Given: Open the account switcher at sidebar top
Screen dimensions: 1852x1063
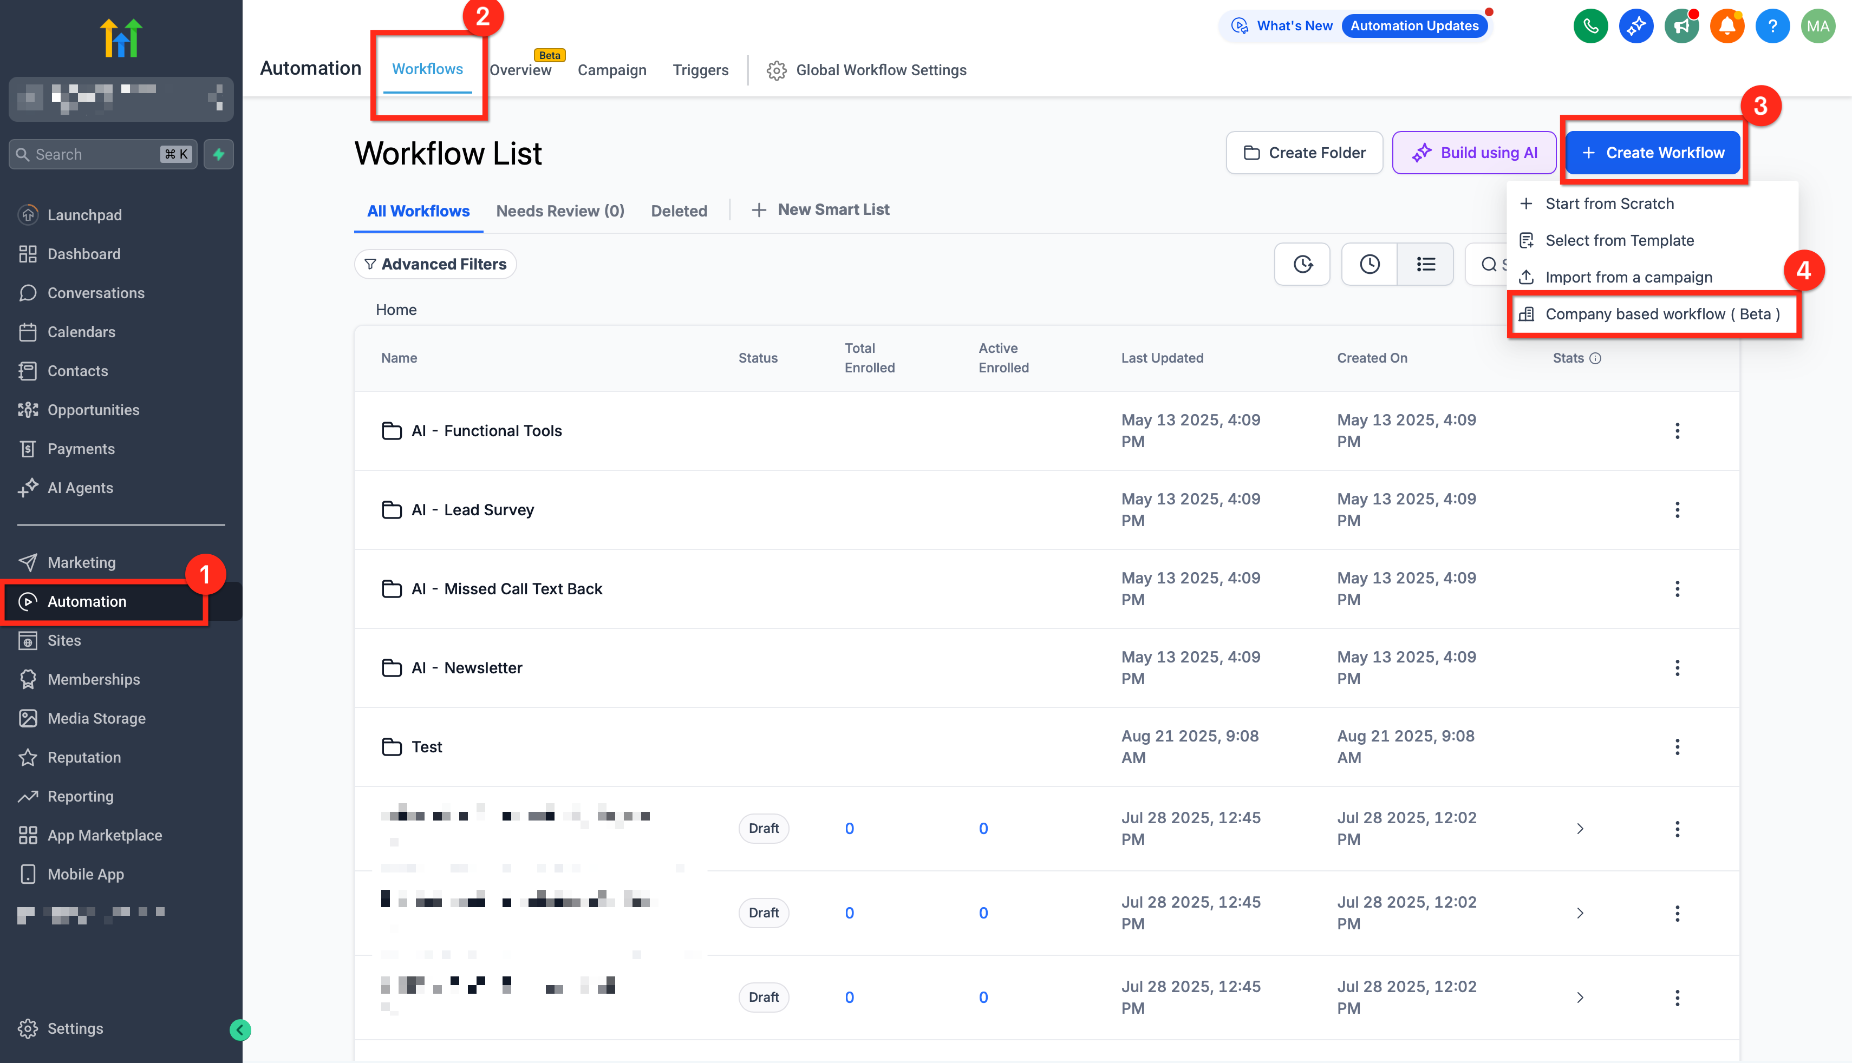Looking at the screenshot, I should coord(121,99).
